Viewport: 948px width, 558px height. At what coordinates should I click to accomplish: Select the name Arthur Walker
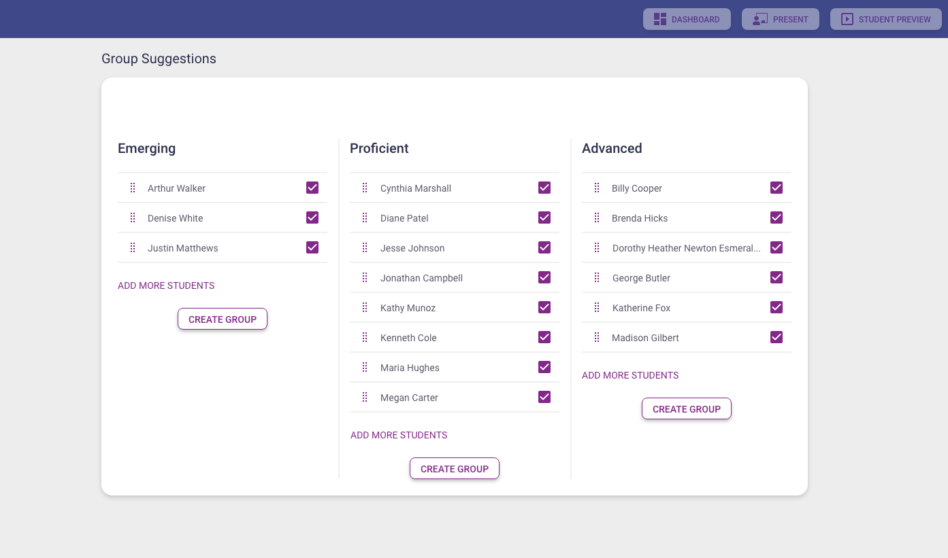point(176,188)
